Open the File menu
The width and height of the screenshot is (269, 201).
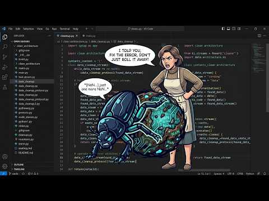(11, 29)
